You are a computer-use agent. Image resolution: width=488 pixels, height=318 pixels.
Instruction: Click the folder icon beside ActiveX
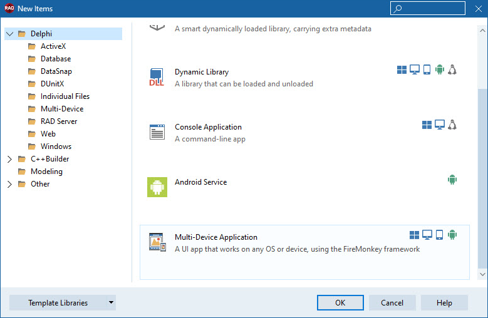pyautogui.click(x=32, y=46)
